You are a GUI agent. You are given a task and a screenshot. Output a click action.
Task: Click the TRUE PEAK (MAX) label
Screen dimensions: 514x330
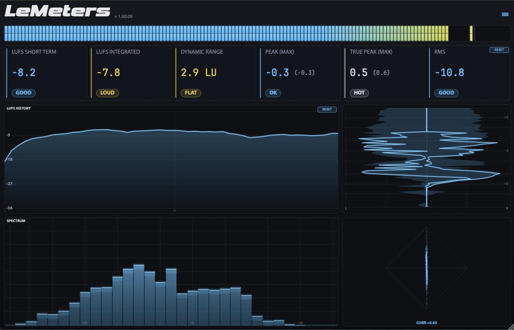[371, 52]
